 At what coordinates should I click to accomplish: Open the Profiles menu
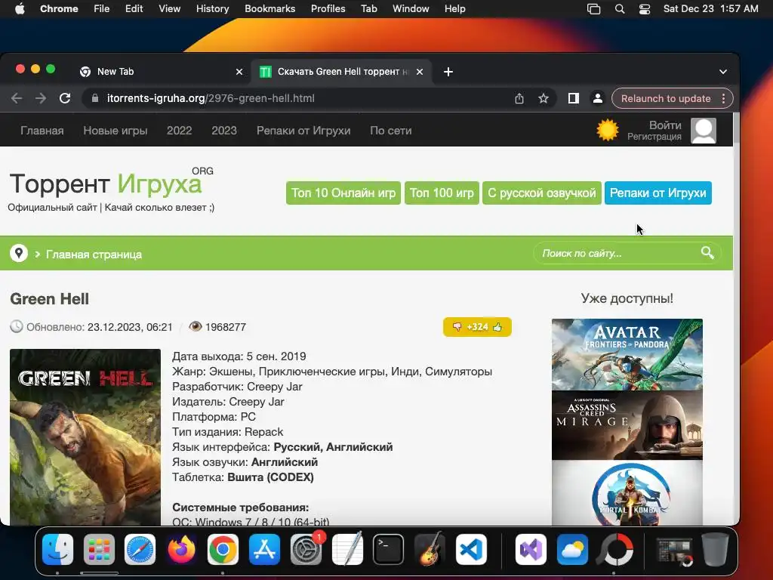pyautogui.click(x=328, y=9)
